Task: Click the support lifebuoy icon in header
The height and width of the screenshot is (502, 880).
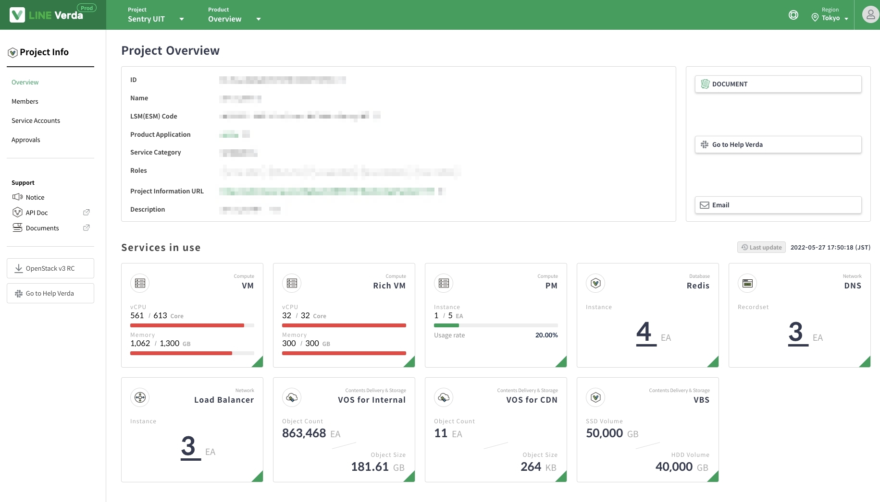Action: 793,15
